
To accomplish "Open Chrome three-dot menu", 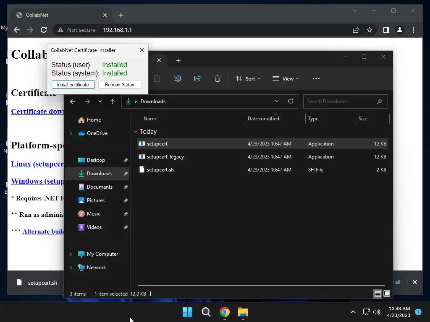I will (413, 30).
